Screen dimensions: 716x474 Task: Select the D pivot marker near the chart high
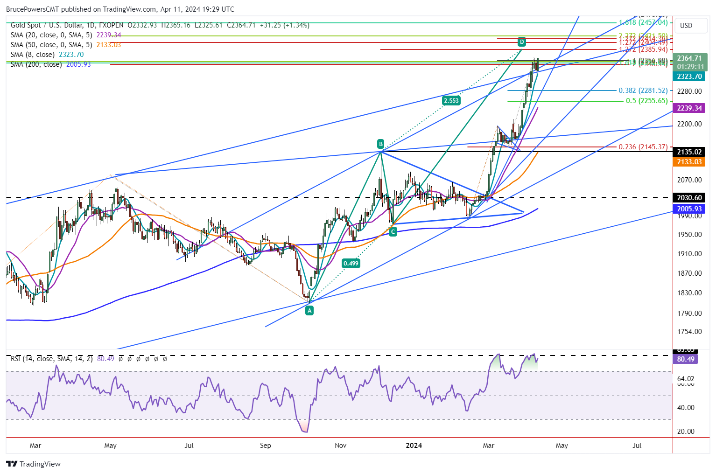pos(521,42)
